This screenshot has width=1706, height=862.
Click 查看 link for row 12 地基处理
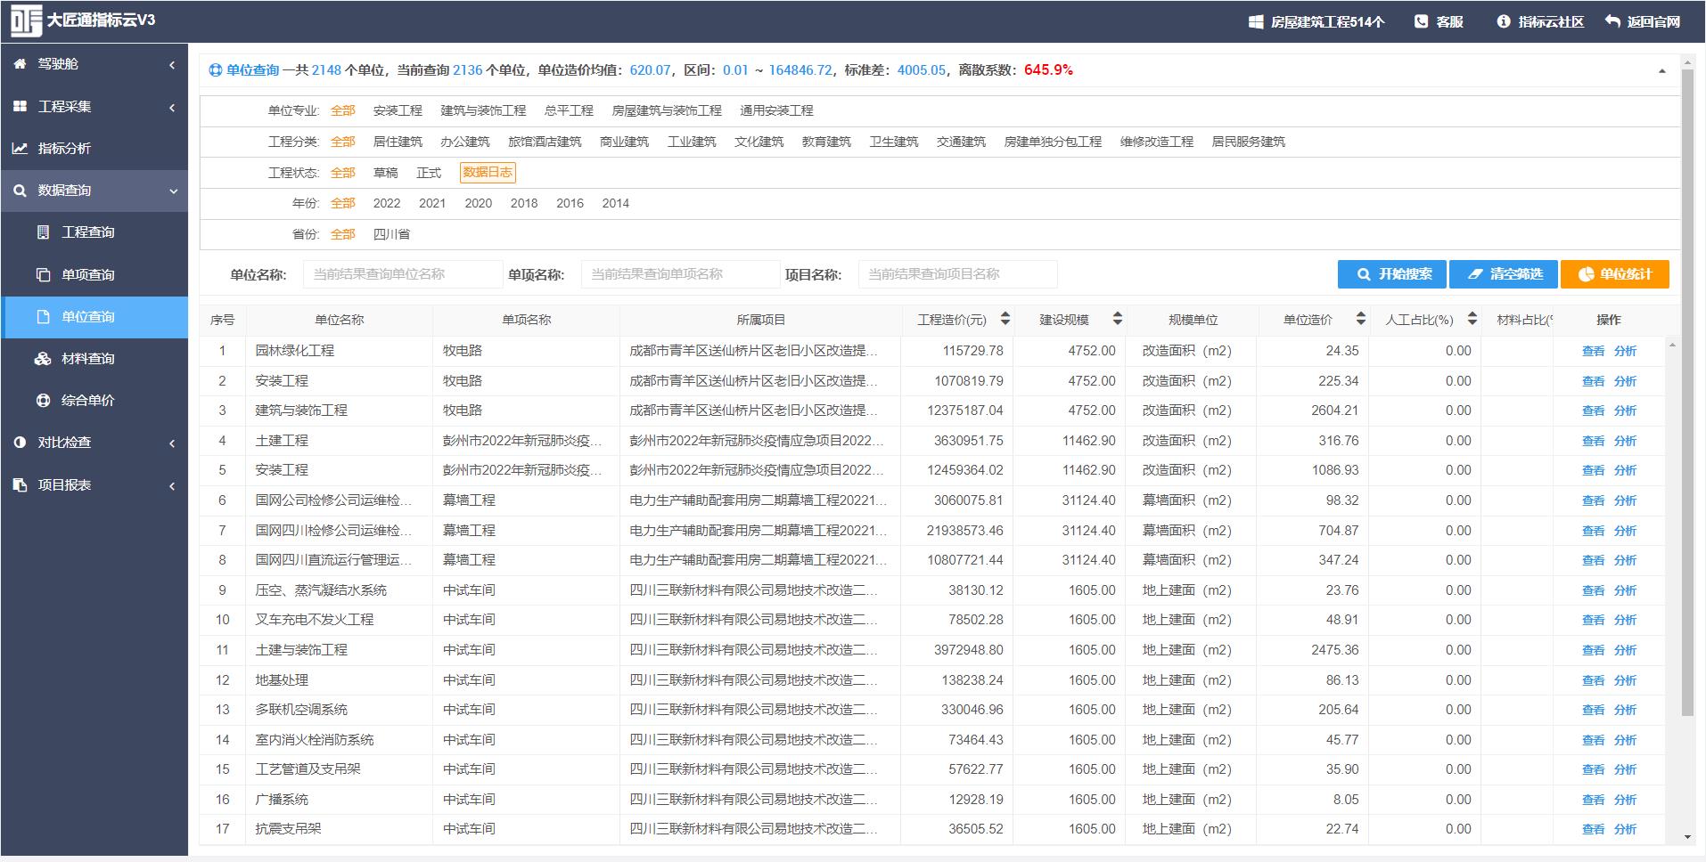[1593, 680]
